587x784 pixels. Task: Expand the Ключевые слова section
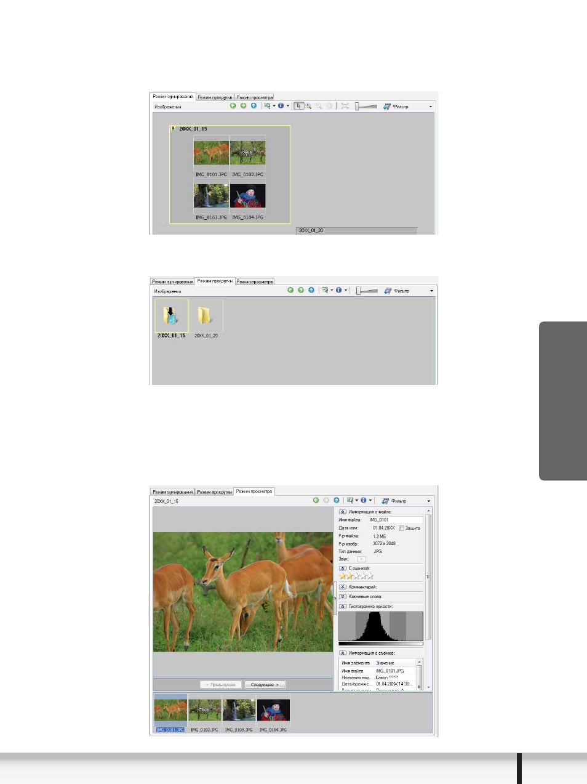click(x=343, y=596)
